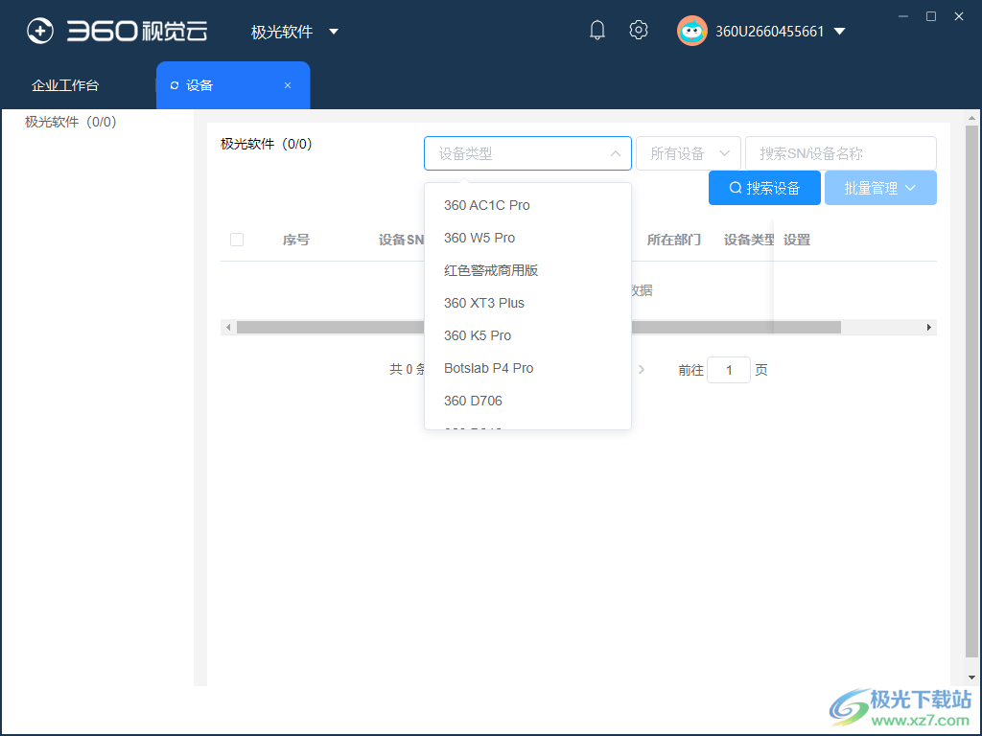The width and height of the screenshot is (982, 736).
Task: Click the 极光软件 (0/0) heading above table
Action: coord(267,144)
